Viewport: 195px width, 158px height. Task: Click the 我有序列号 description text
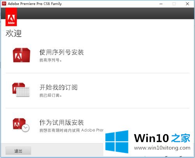pyautogui.click(x=50, y=60)
